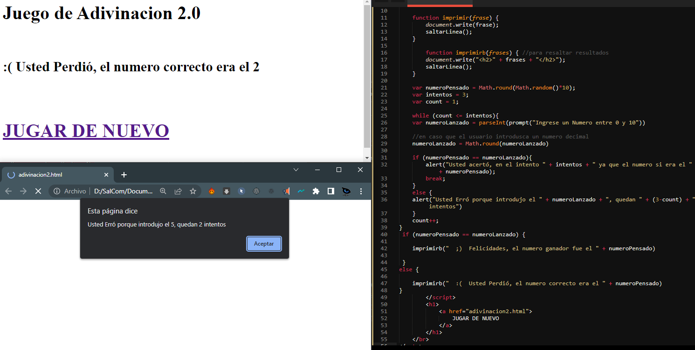Click Aceptar in the alert dialog
Screen dimensions: 695x350
pos(264,244)
